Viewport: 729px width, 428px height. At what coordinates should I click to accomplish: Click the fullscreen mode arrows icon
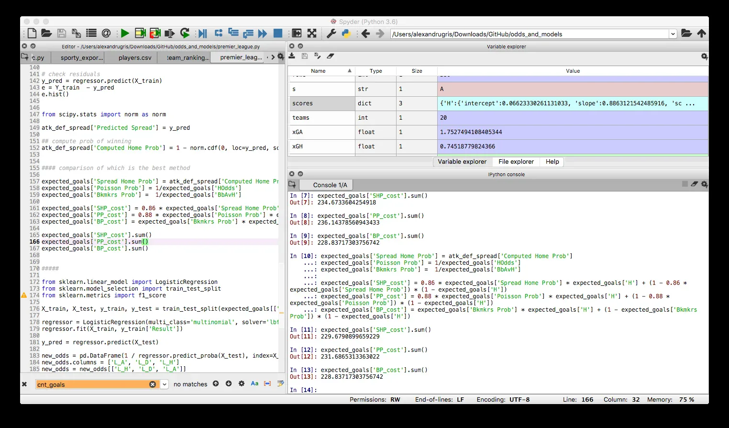tap(312, 34)
